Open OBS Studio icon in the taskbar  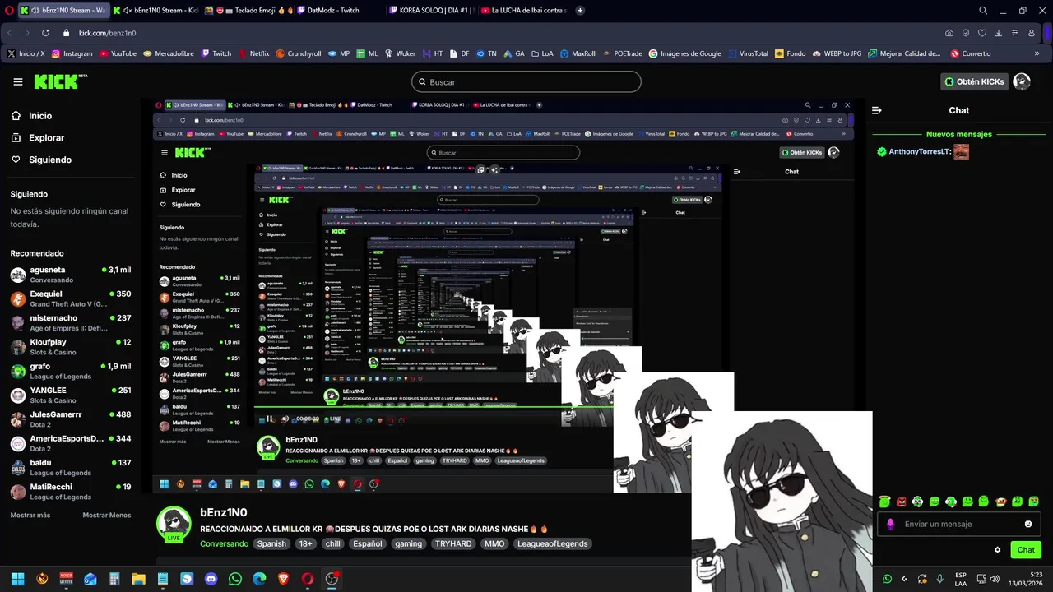pyautogui.click(x=332, y=579)
